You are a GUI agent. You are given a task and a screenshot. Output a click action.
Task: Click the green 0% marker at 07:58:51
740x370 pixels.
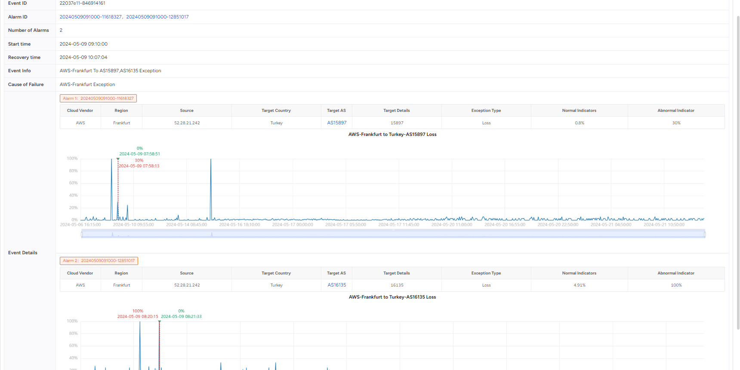click(x=139, y=151)
